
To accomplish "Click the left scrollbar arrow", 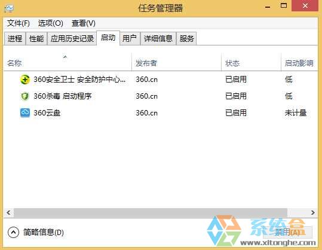I will pyautogui.click(x=8, y=212).
